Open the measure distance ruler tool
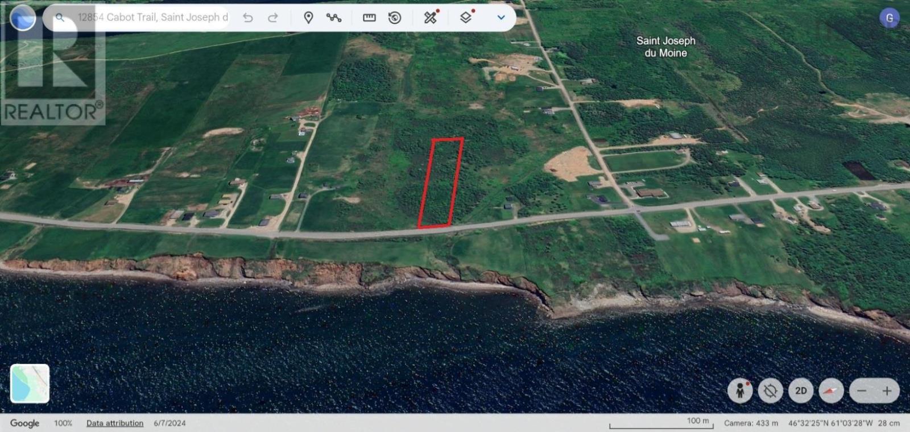Screen dimensions: 910x432 click(369, 18)
